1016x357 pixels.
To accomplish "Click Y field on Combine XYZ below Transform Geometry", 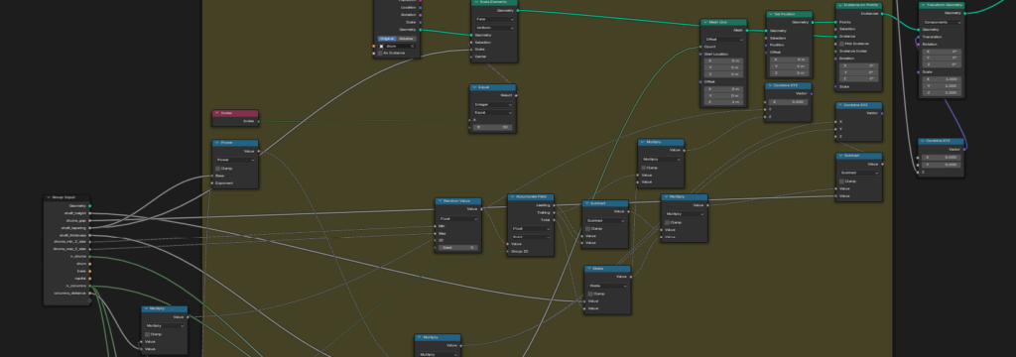I will [941, 164].
